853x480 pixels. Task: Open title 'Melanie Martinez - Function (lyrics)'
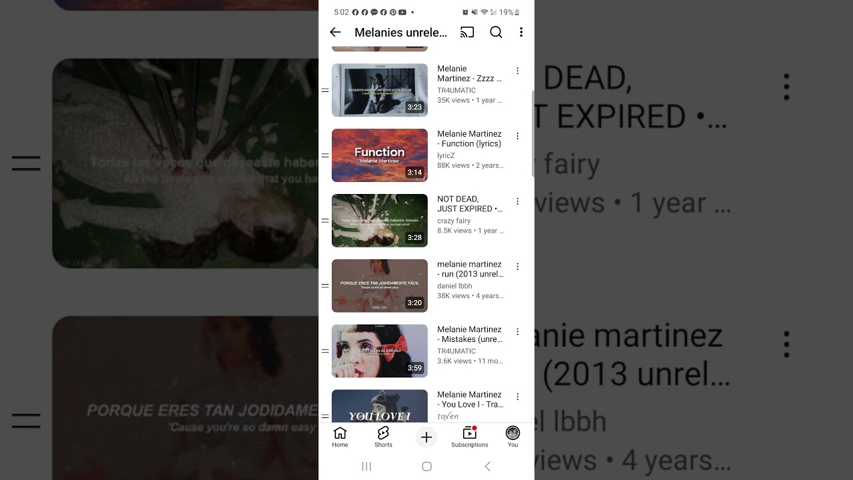pos(469,139)
